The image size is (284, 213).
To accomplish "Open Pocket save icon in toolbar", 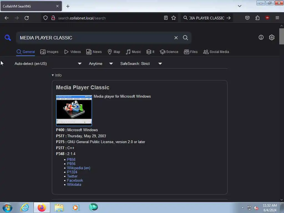I will point(247,18).
